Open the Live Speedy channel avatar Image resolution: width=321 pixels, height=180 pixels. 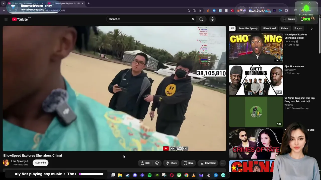(6, 163)
